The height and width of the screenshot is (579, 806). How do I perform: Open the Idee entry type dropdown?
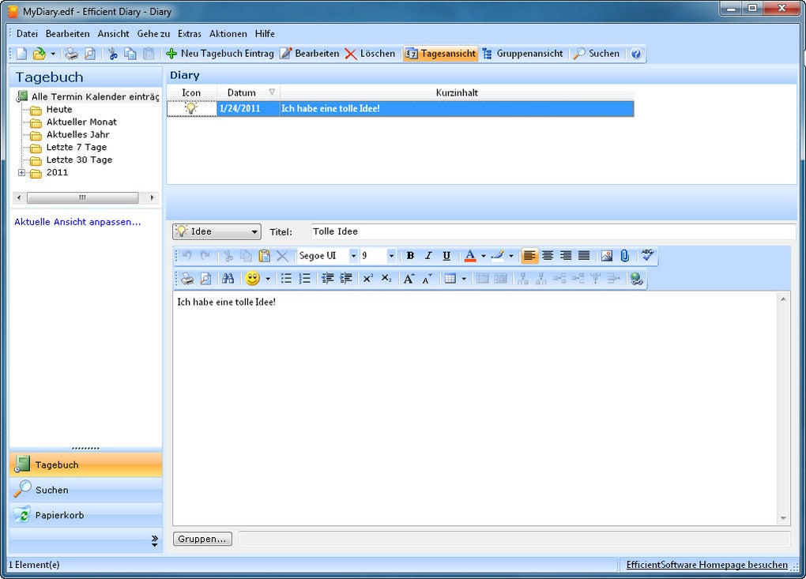click(x=217, y=231)
